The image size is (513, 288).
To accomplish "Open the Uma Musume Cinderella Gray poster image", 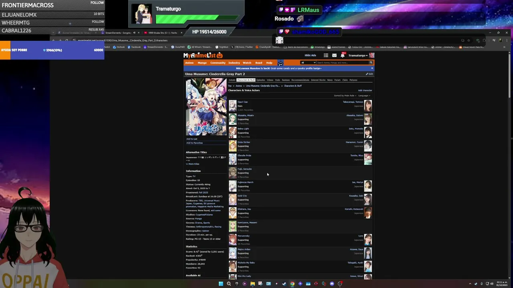I will tap(206, 107).
